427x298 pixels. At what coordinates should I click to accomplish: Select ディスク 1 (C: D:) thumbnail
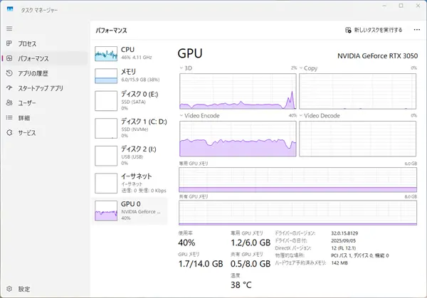coord(106,128)
